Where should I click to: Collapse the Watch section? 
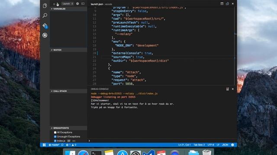68,50
